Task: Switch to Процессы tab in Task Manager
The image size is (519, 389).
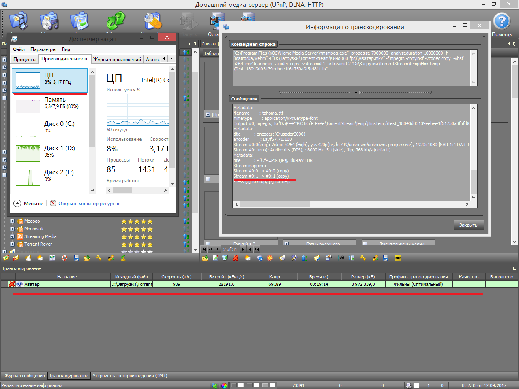Action: (x=25, y=60)
